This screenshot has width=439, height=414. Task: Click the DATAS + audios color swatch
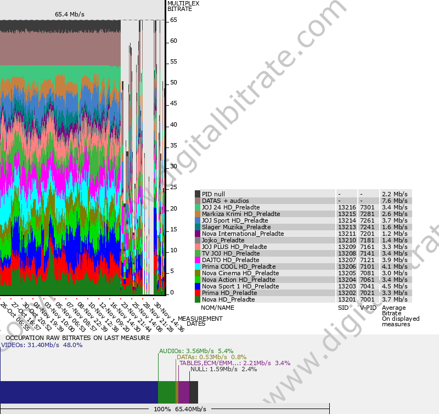(x=198, y=201)
